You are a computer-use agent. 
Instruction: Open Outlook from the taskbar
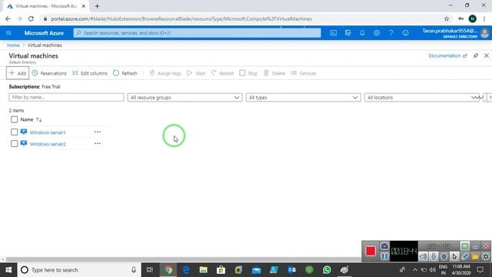[291, 270]
